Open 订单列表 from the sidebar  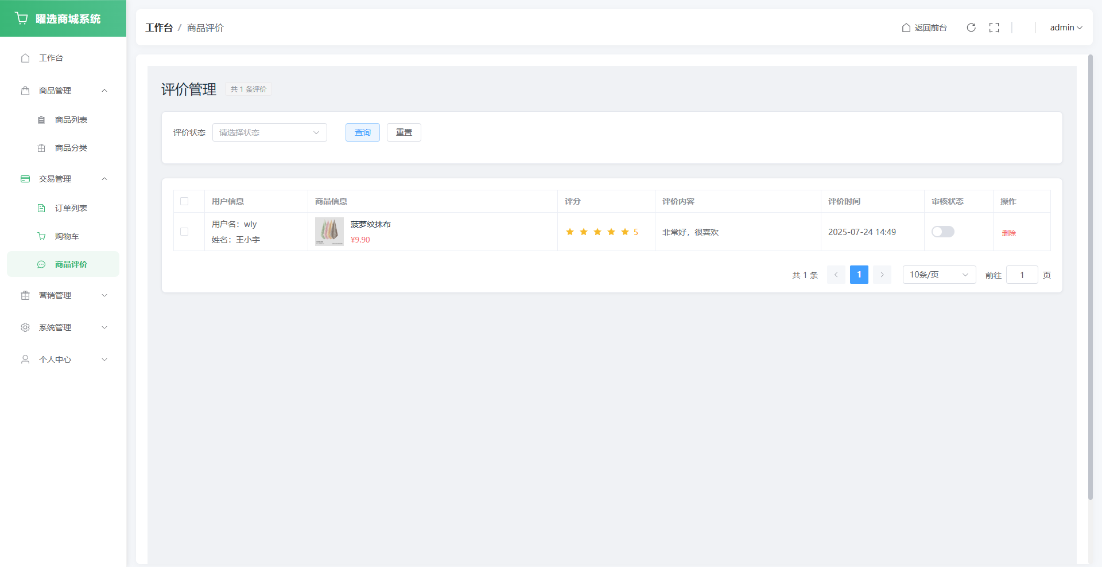click(x=71, y=208)
